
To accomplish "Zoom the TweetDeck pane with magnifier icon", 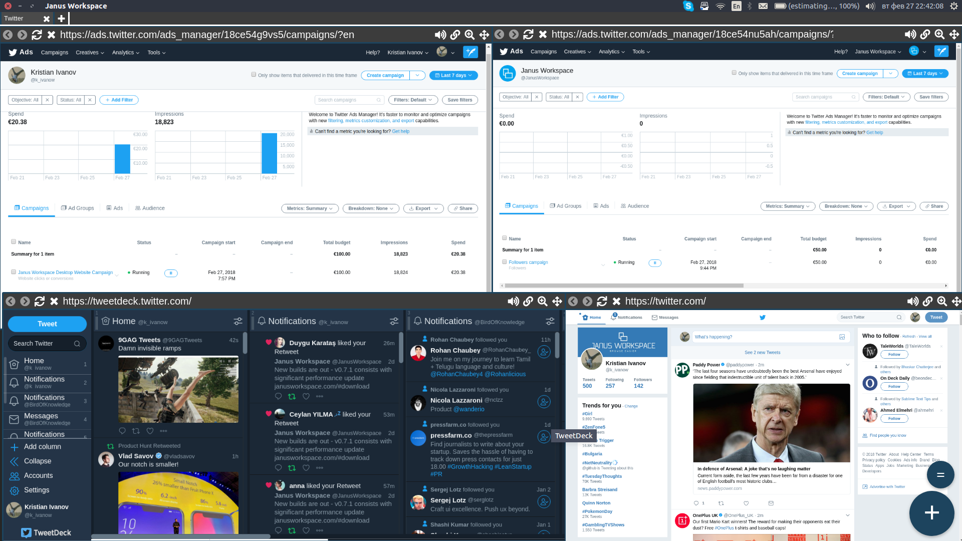I will (x=542, y=302).
